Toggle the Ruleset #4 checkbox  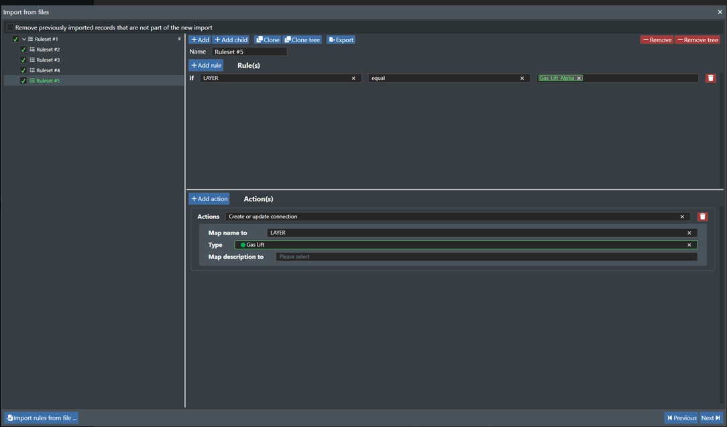pos(23,70)
